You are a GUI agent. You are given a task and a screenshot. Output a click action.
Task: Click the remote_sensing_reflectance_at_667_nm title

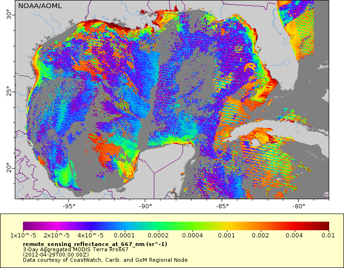tap(95, 244)
